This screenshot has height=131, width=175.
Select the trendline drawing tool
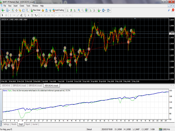pos(17,15)
